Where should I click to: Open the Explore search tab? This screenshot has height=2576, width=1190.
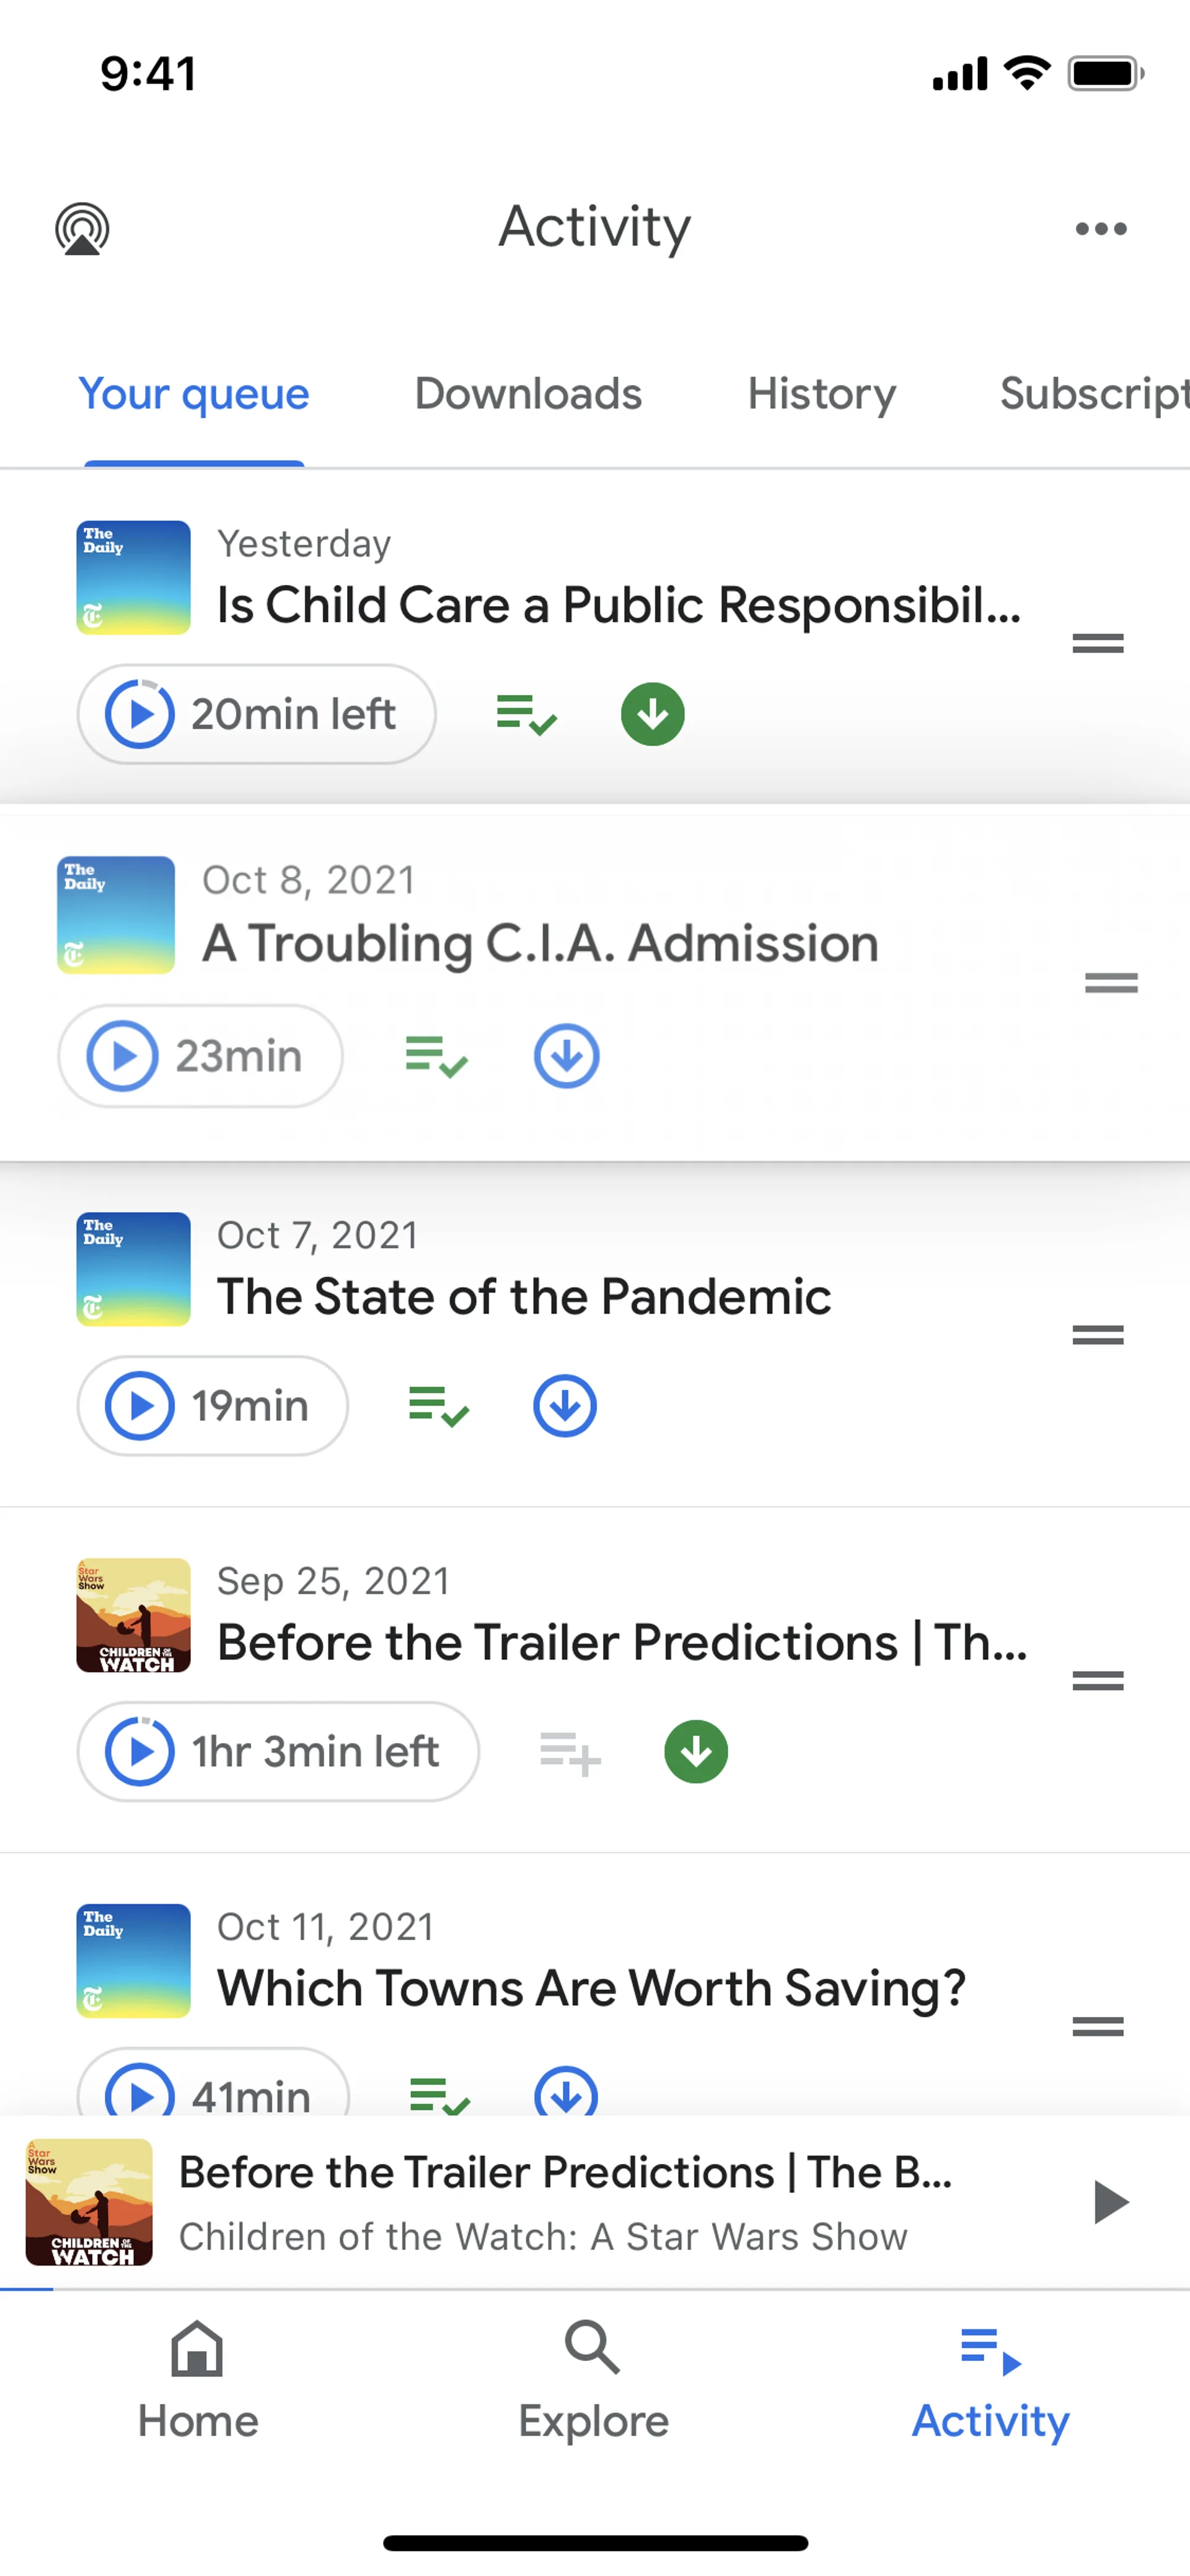tap(593, 2380)
